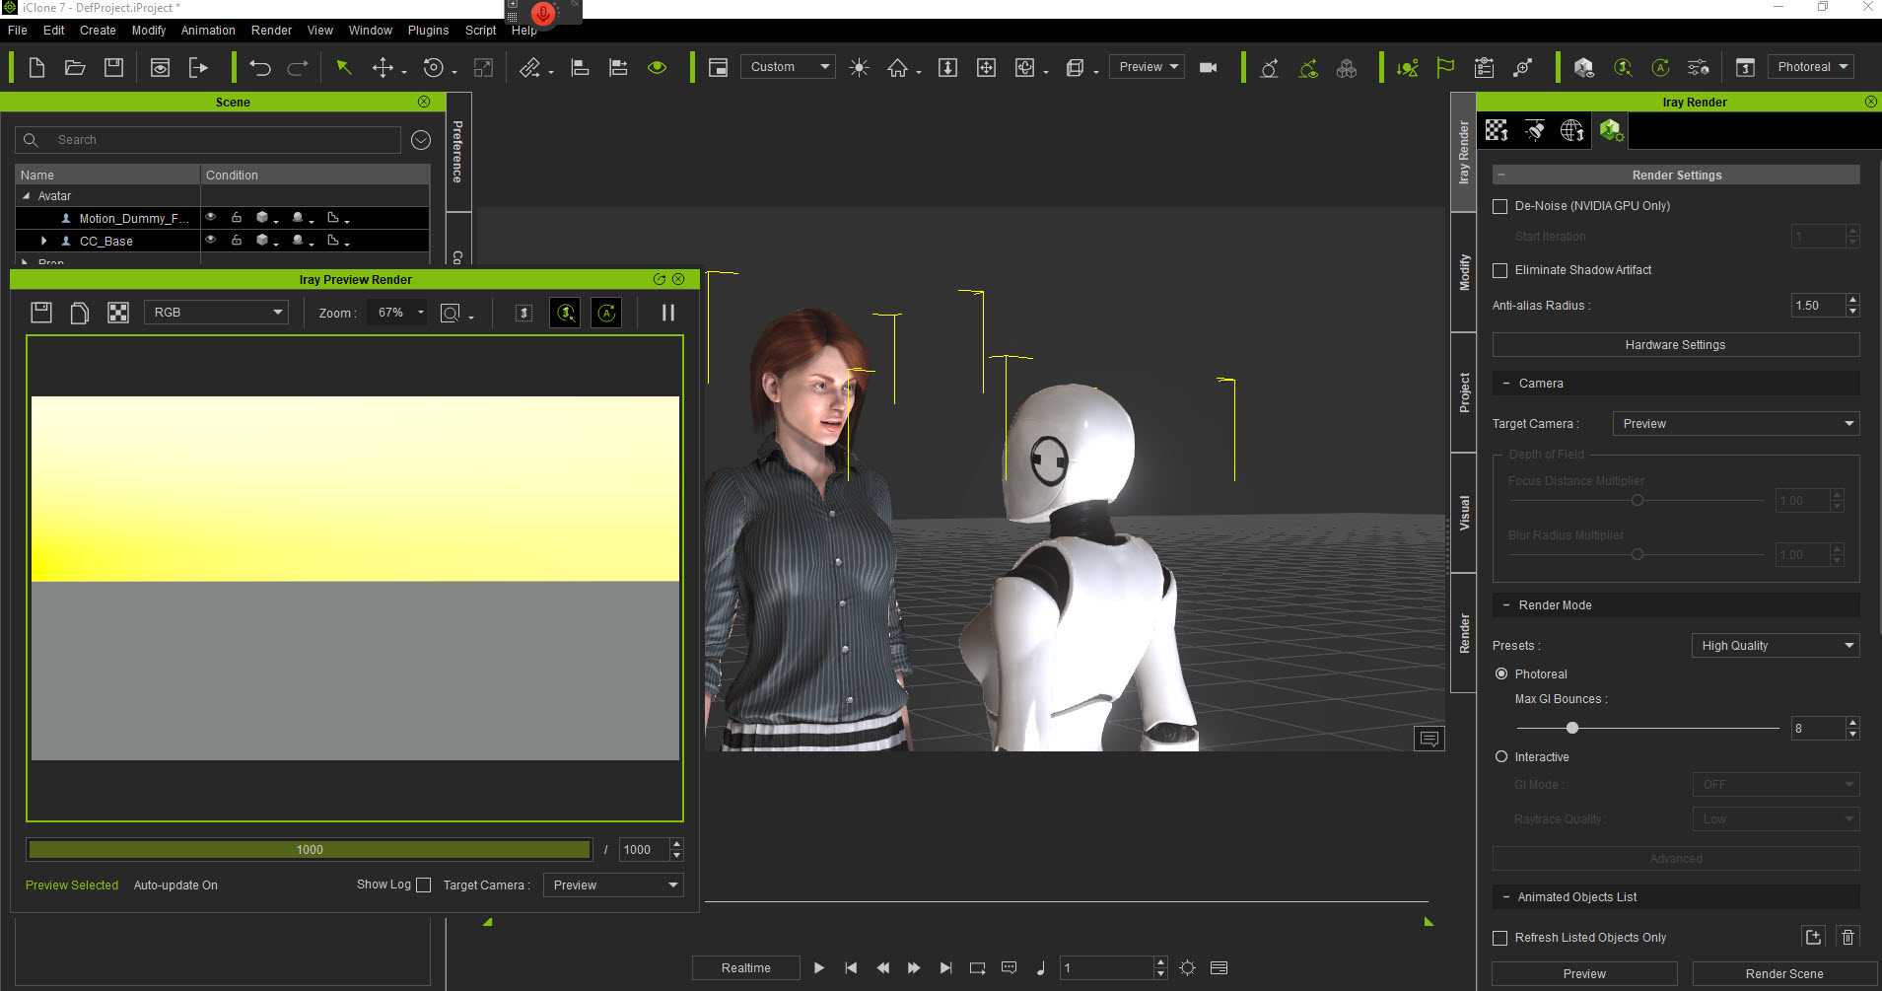
Task: Click the Anti-alias Radius value field
Action: [1818, 306]
